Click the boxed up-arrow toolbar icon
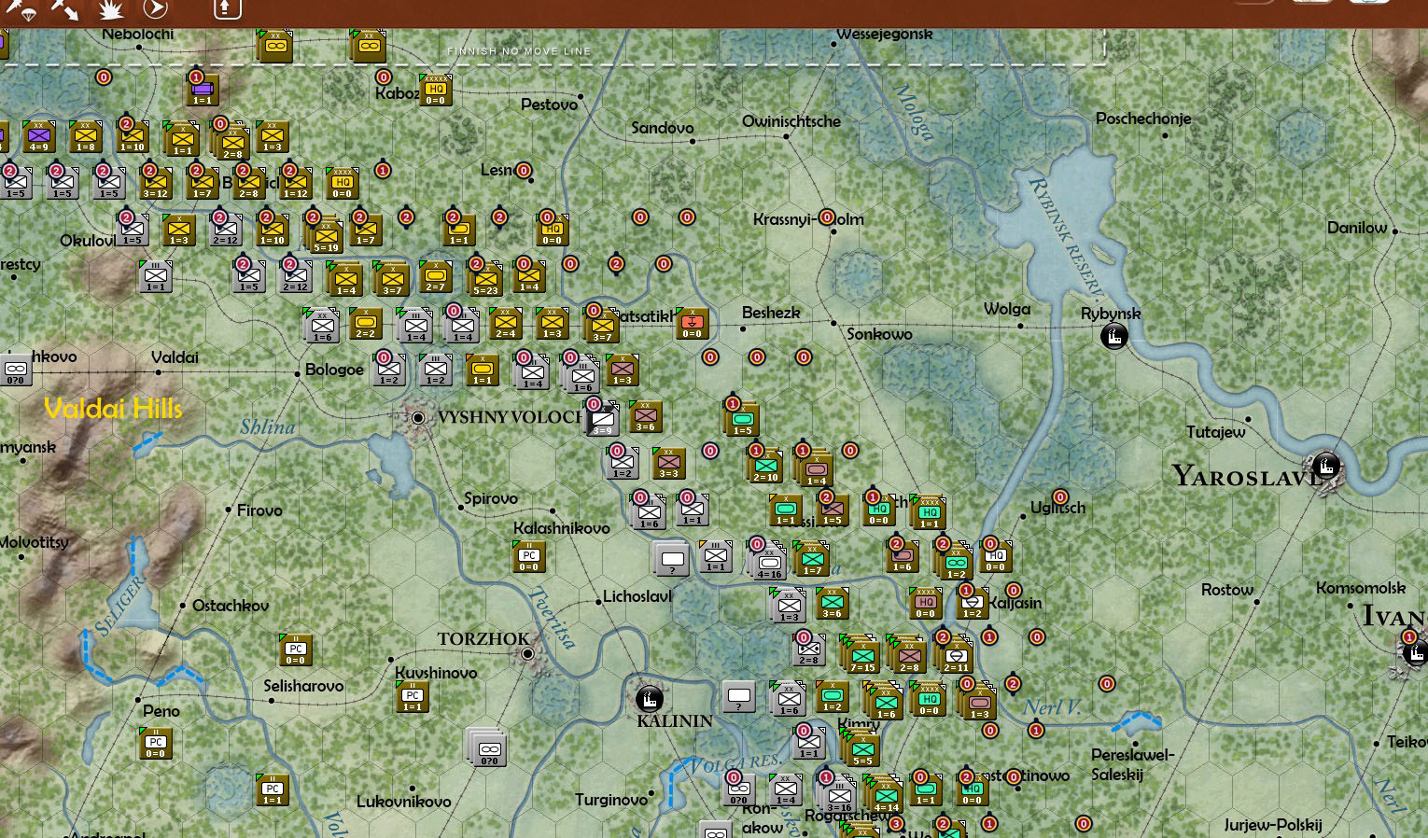The height and width of the screenshot is (838, 1428). [x=227, y=9]
